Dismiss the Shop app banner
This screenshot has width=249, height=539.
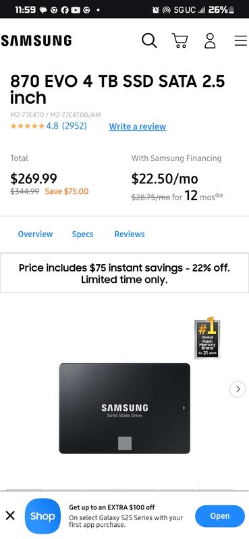click(10, 515)
